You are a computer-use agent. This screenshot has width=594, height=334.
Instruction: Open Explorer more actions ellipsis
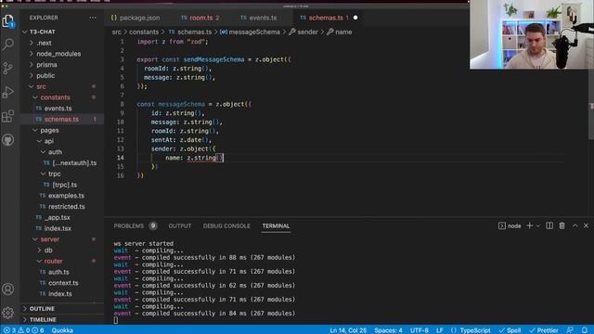coord(93,18)
